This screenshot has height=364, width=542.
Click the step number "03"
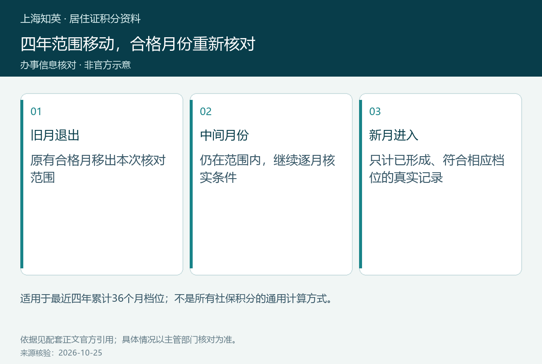(375, 111)
